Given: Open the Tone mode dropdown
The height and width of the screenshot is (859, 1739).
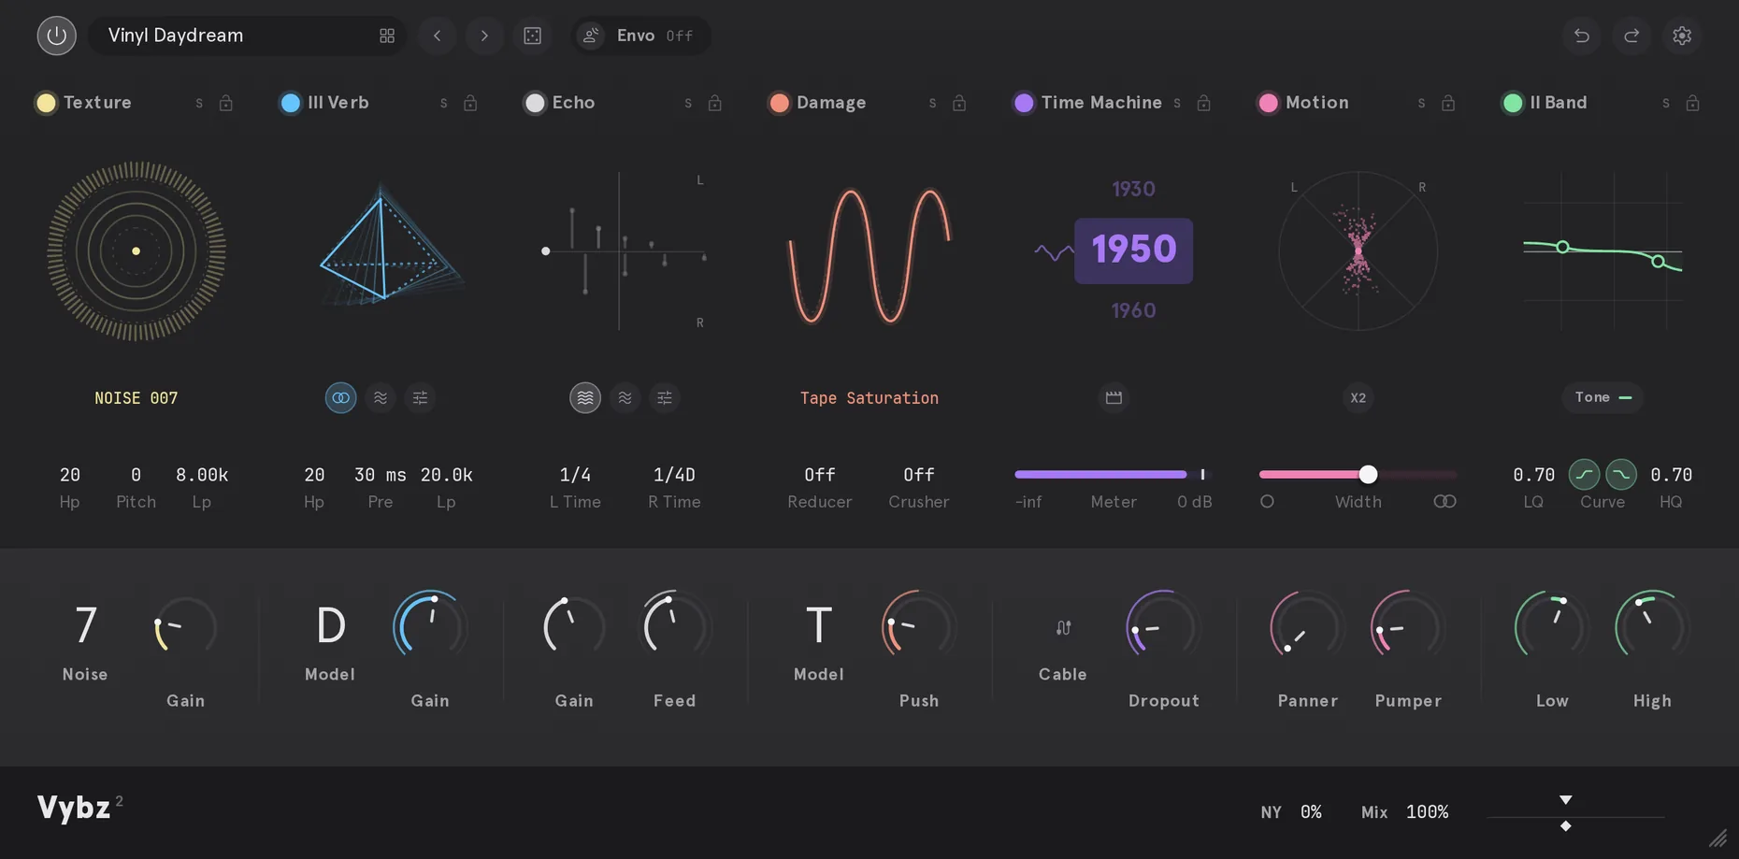Looking at the screenshot, I should click(x=1602, y=397).
